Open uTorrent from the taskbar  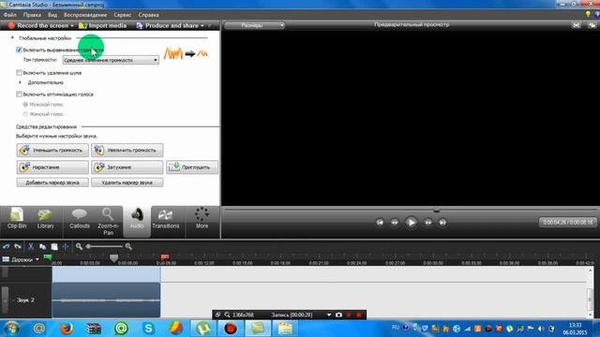[202, 329]
